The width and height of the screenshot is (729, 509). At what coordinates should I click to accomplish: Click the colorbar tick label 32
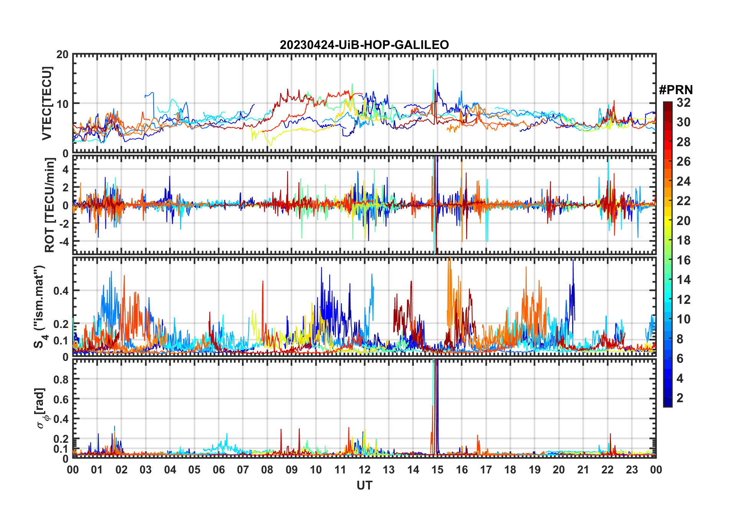coord(683,103)
